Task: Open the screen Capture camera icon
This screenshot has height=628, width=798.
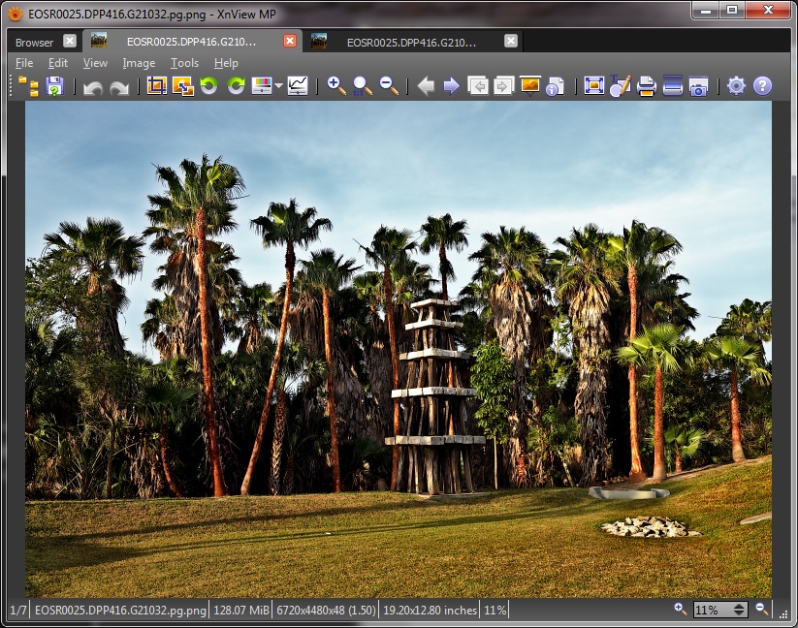Action: coord(698,86)
